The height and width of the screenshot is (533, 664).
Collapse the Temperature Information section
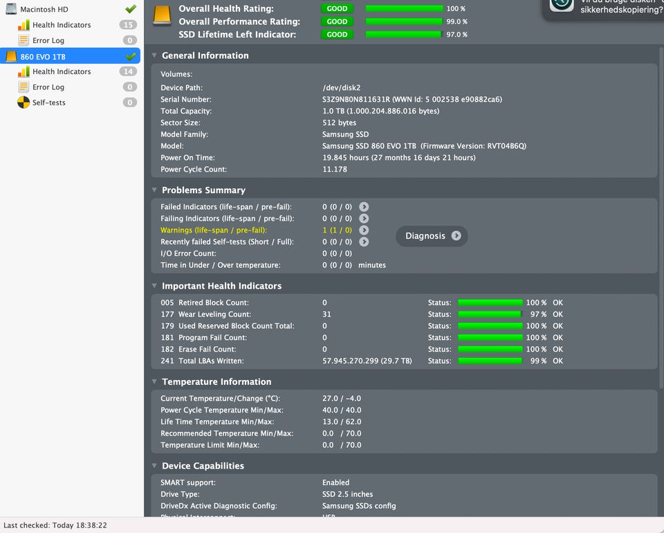pos(154,381)
